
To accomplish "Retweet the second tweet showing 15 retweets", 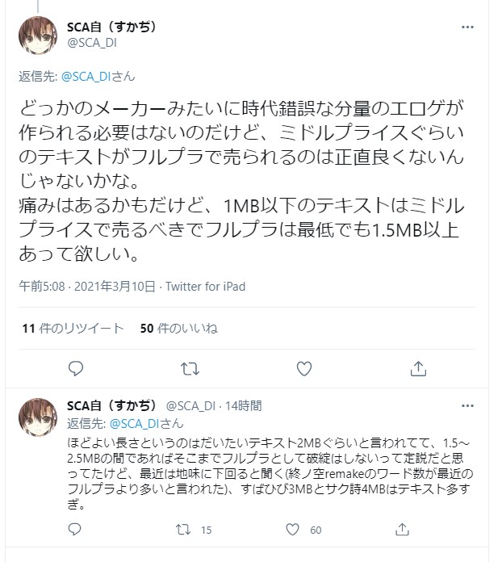I will coord(183,530).
